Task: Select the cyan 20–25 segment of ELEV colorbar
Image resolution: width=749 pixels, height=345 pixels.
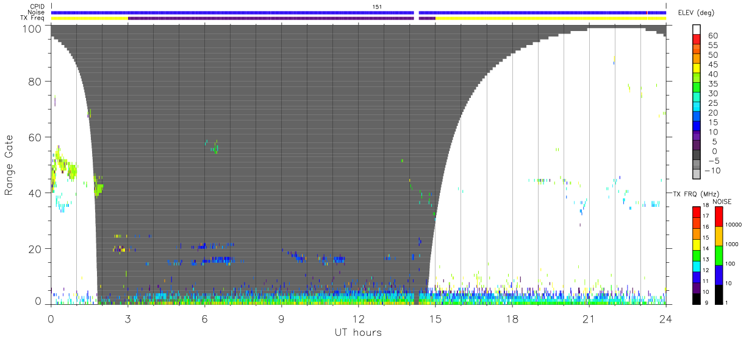Action: tap(696, 107)
